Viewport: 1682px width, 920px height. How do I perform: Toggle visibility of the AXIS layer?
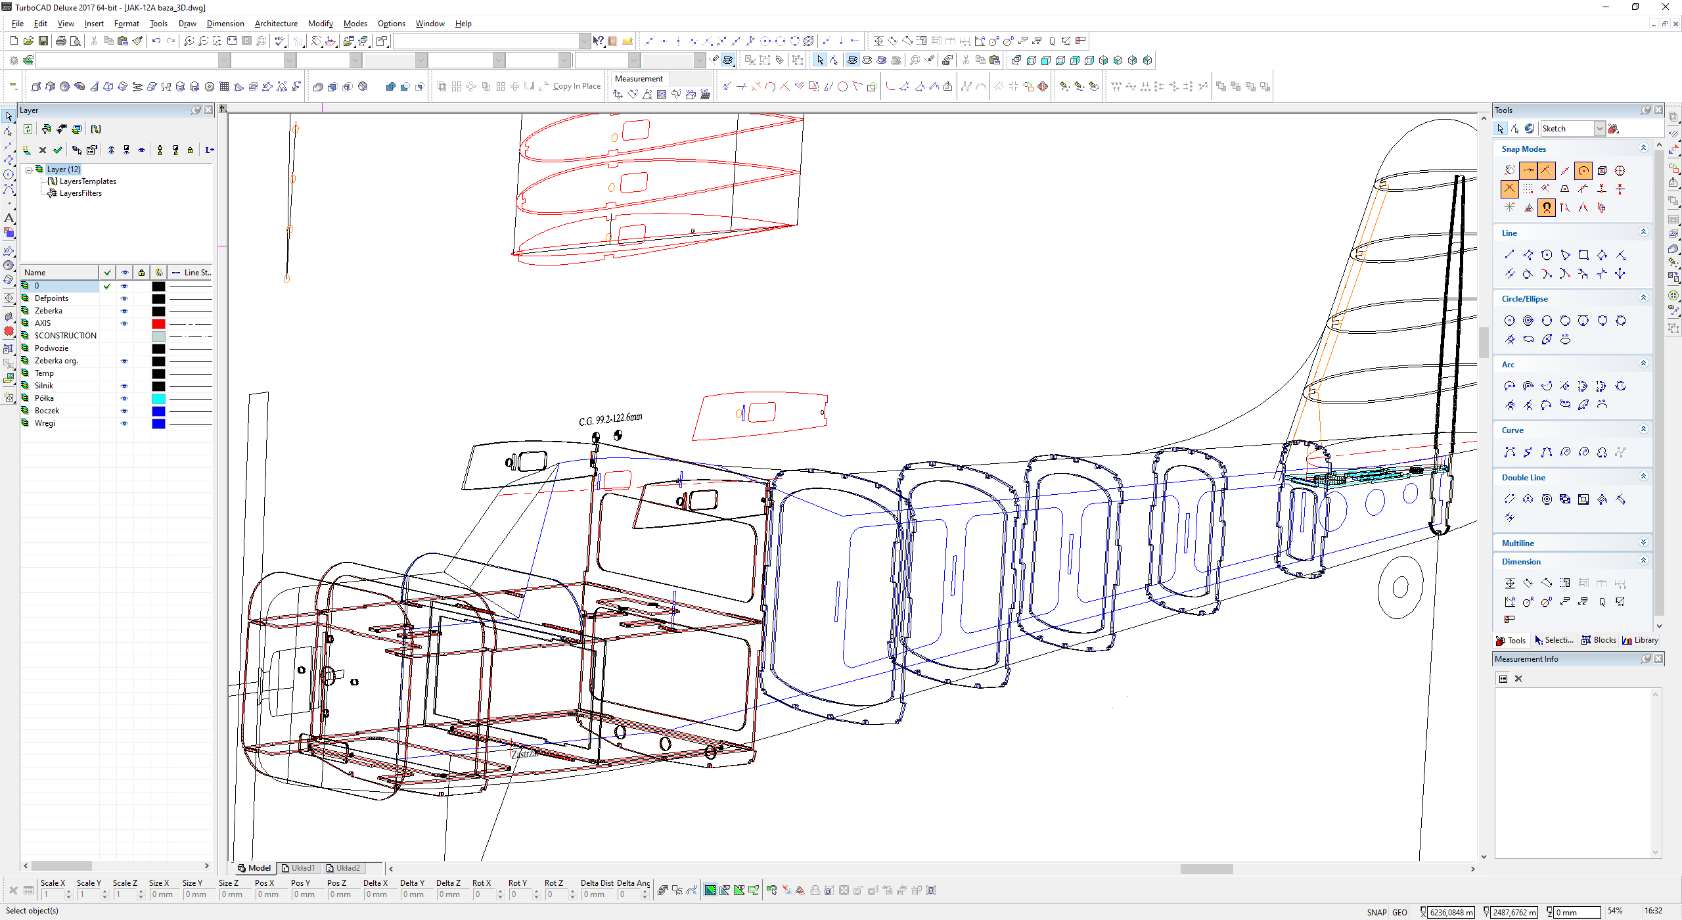(x=124, y=323)
